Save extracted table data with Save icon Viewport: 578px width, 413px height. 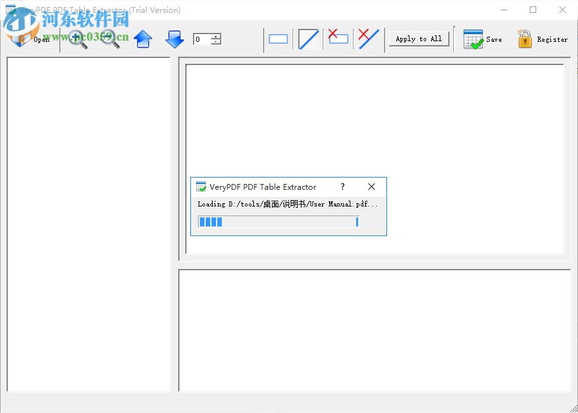(474, 39)
